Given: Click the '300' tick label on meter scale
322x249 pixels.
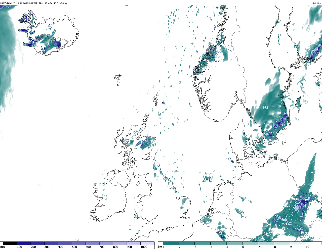Looking at the screenshot, I should (x=47, y=247).
